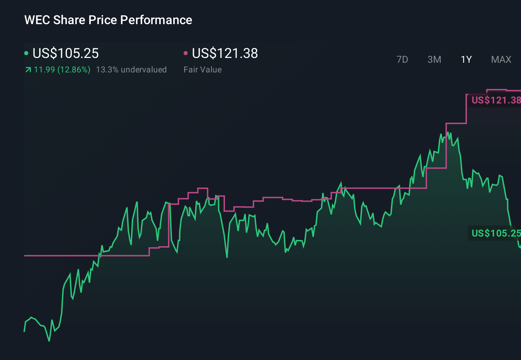Toggle visibility of the Fair Value series
Screen dimensions: 521x360
point(225,53)
